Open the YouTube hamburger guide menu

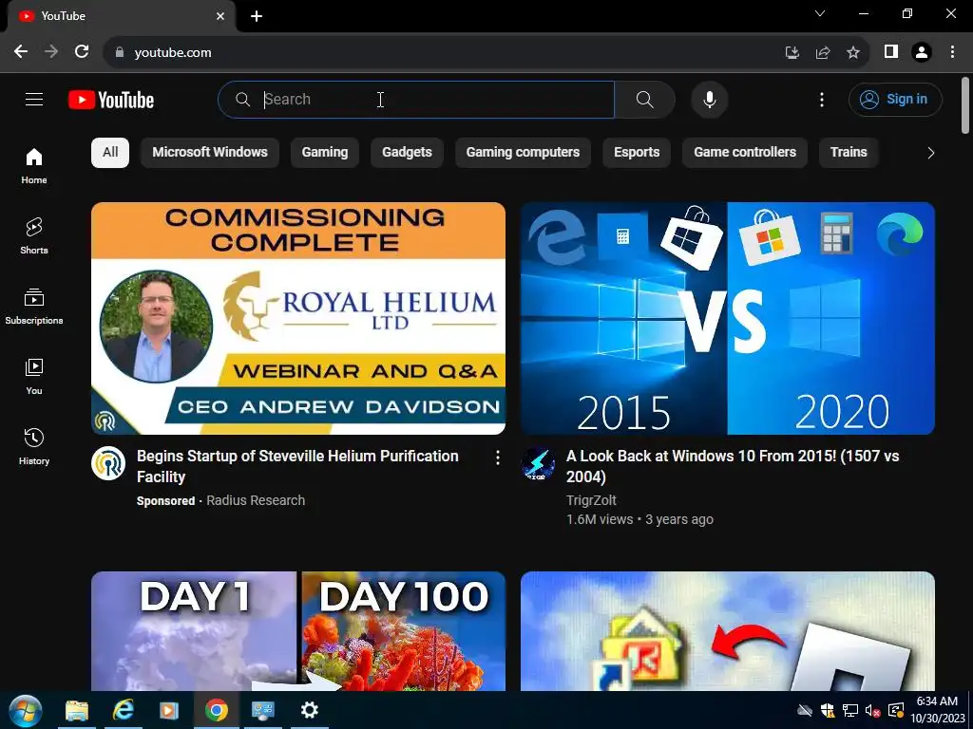tap(34, 99)
